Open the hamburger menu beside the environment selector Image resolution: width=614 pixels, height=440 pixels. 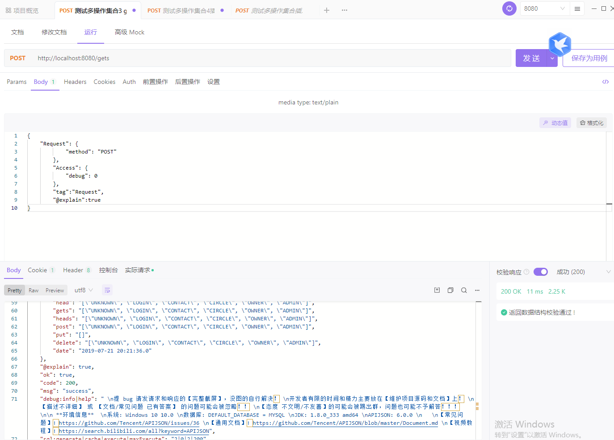(577, 8)
